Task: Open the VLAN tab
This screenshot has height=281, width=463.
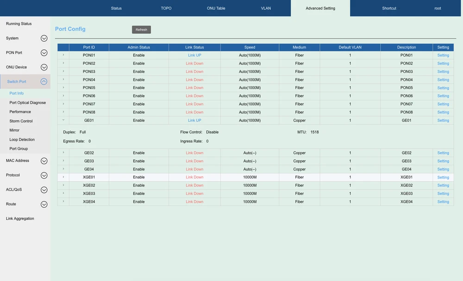Action: [266, 8]
